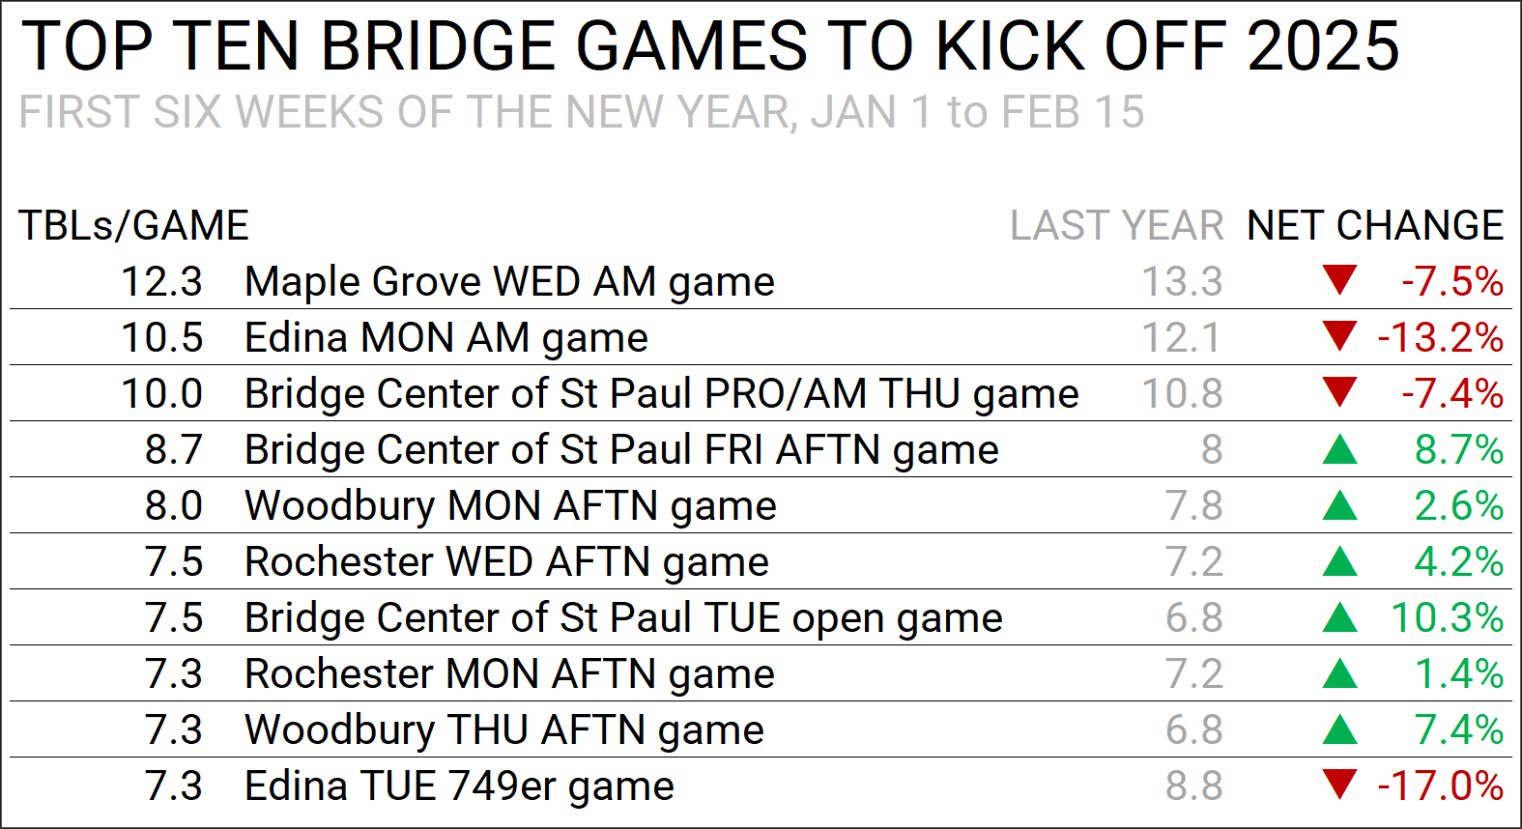
Task: Click green up arrow for Woodbury THU AFTN
Action: tap(1340, 729)
